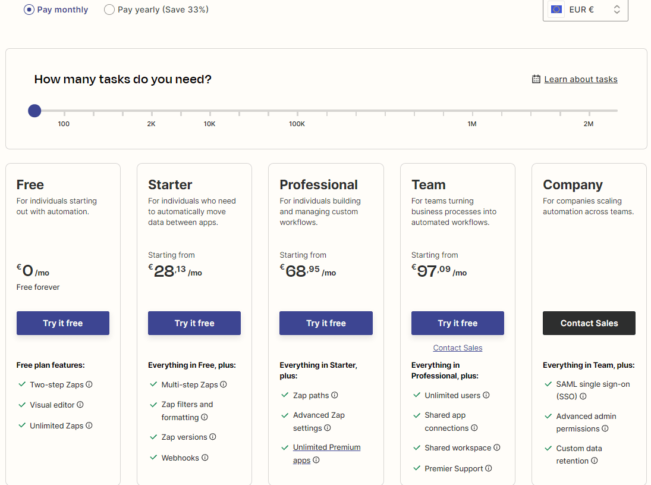Show info for Zap filters and formatting
The image size is (651, 485).
pos(205,417)
